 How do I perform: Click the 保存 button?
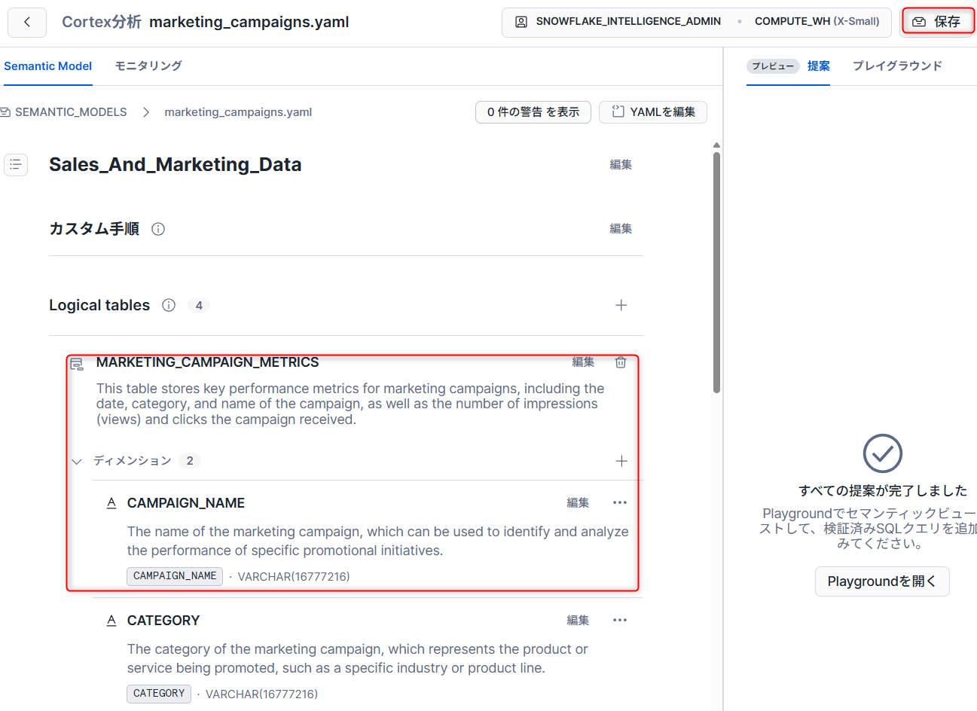[937, 22]
